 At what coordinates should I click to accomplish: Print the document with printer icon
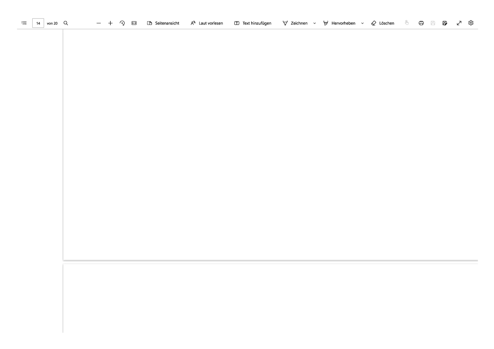[x=421, y=23]
